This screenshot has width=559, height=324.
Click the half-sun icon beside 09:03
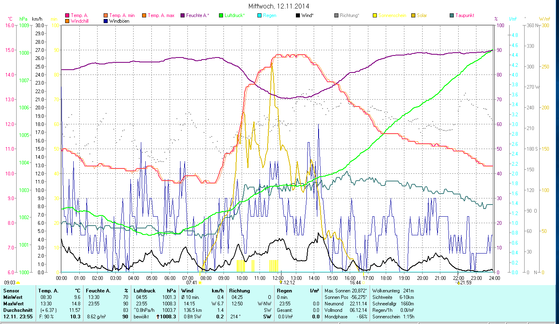click(x=18, y=283)
